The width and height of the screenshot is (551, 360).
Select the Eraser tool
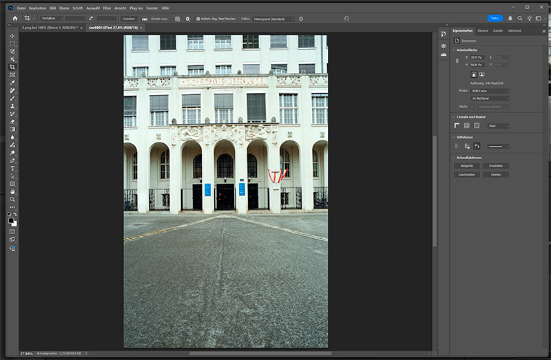(12, 122)
